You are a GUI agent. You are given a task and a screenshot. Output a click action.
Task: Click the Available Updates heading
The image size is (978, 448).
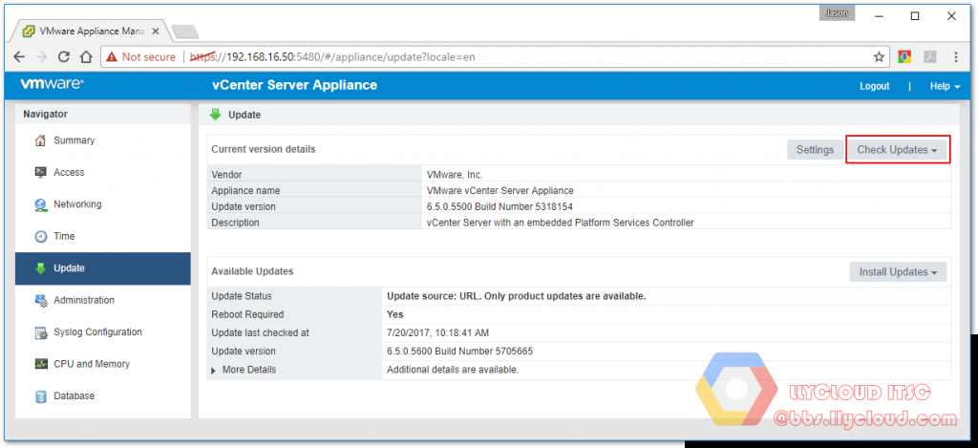pyautogui.click(x=252, y=272)
